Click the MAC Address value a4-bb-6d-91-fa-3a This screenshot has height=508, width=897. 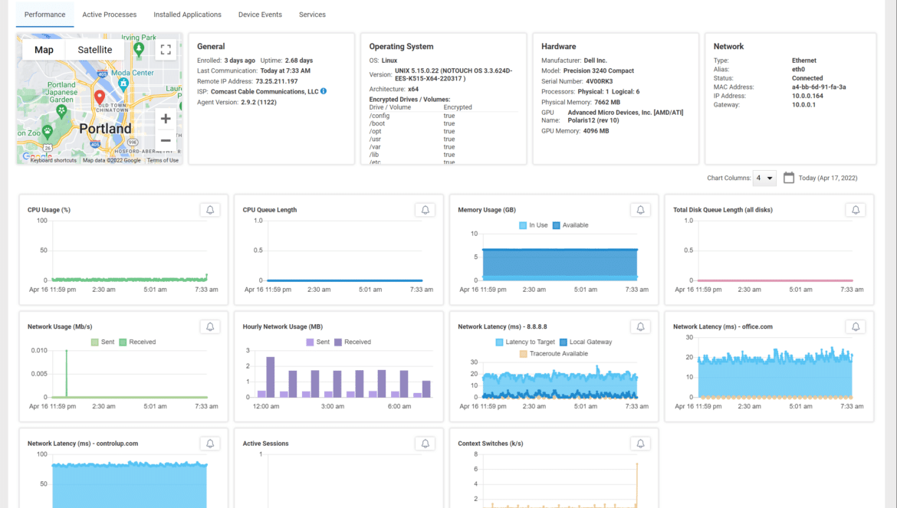tap(819, 87)
